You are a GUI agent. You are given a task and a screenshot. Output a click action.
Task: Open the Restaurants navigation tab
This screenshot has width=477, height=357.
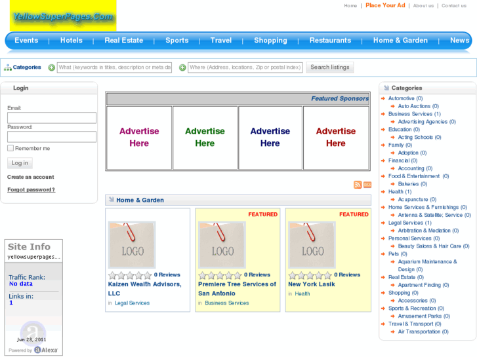coord(331,41)
